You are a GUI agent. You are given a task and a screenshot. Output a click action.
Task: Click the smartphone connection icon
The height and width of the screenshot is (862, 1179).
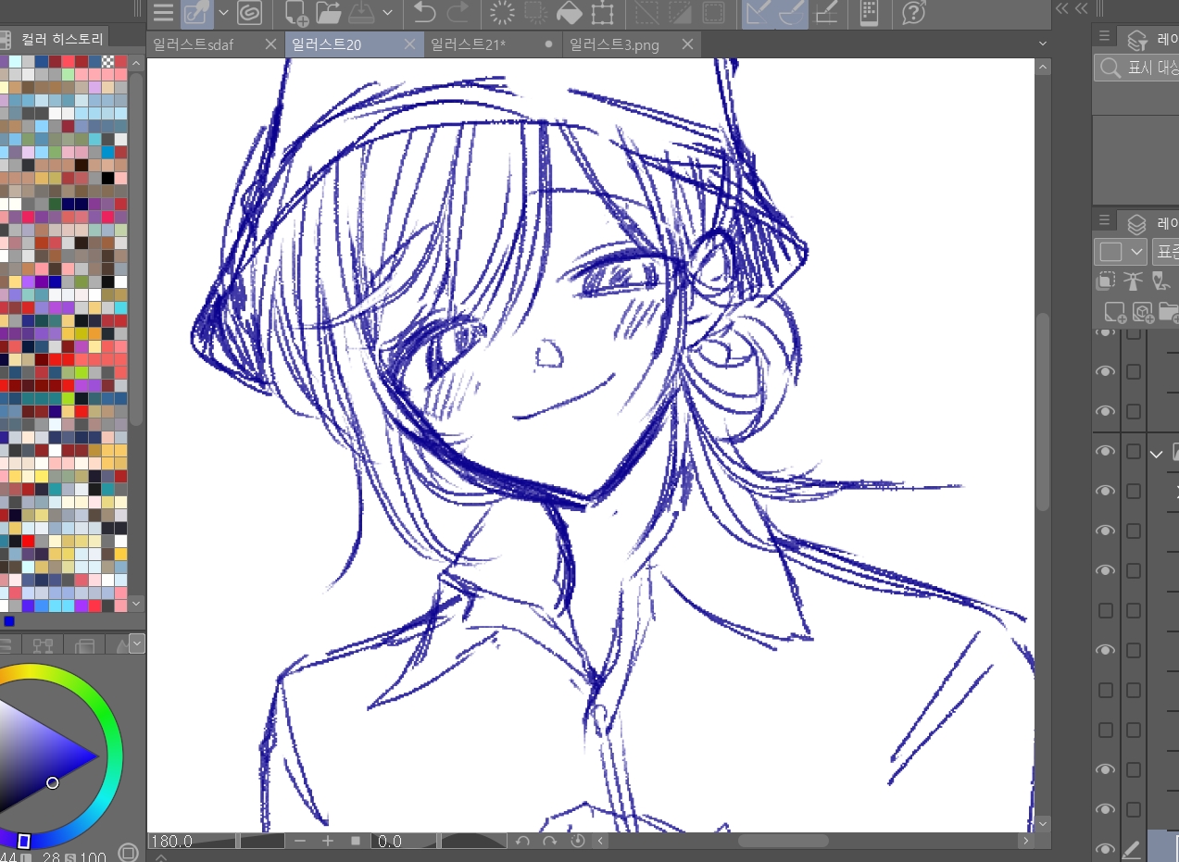pyautogui.click(x=869, y=12)
